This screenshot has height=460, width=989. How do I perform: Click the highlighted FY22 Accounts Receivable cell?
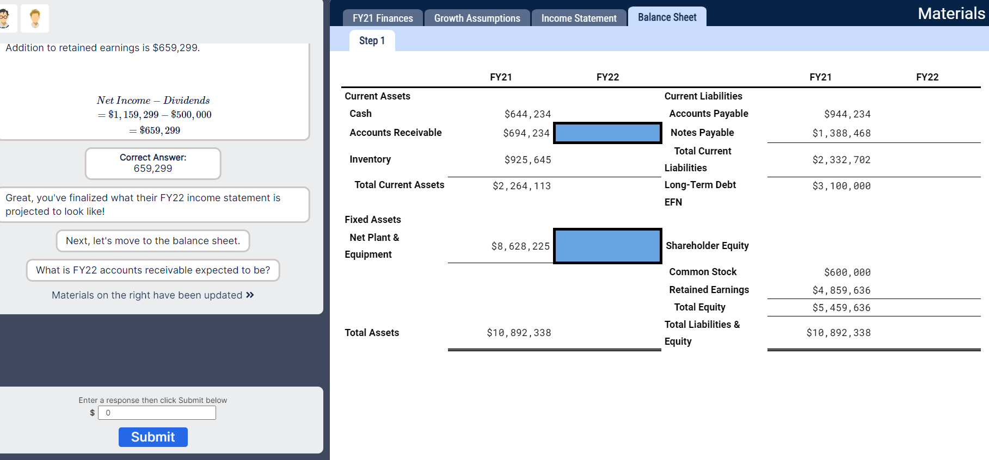click(x=607, y=133)
